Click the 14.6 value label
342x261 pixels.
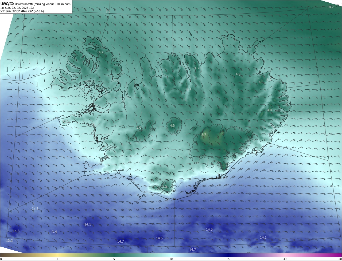[x=16, y=231]
